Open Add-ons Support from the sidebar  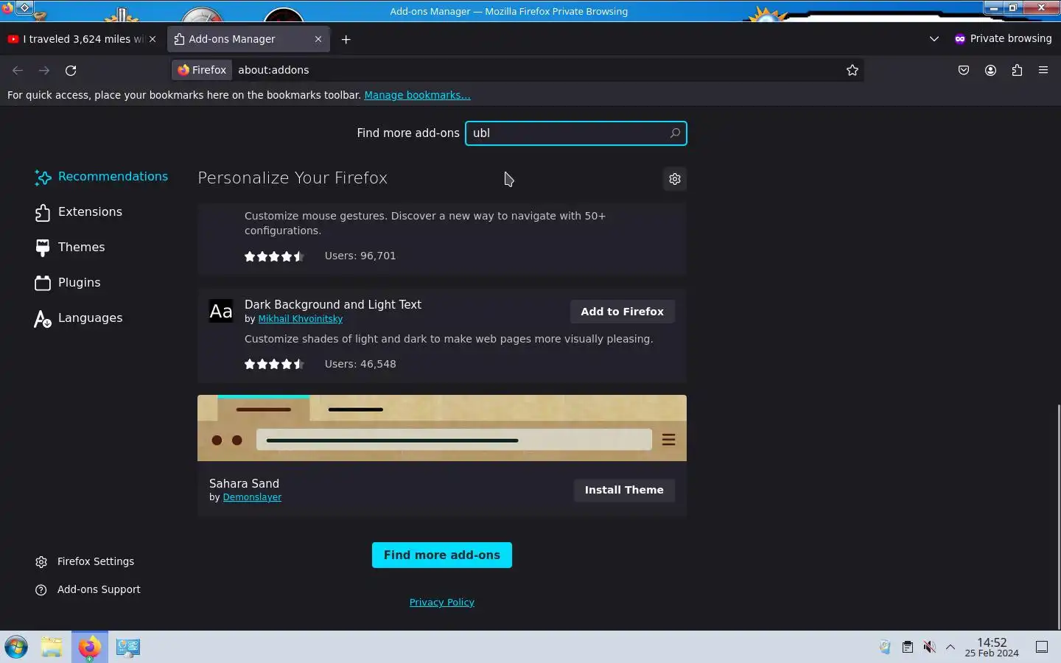[88, 589]
